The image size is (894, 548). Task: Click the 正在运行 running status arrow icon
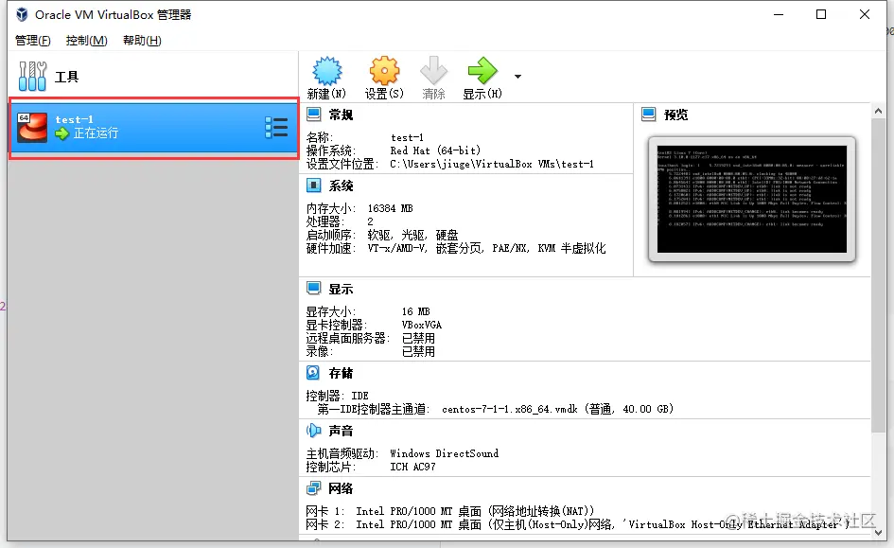point(61,134)
